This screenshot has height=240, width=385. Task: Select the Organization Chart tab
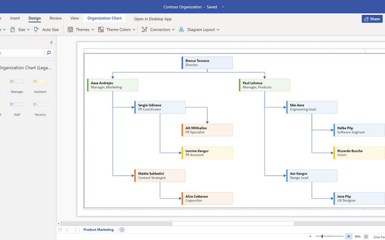tap(104, 18)
